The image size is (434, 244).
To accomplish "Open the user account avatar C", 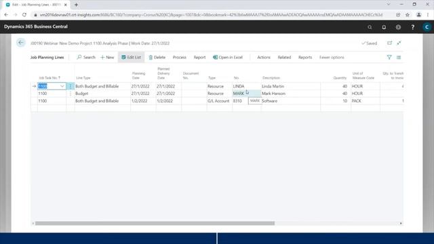I will point(427,27).
